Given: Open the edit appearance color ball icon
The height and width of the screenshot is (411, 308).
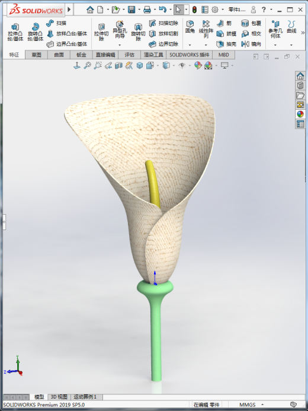Looking at the screenshot, I should pos(198,65).
